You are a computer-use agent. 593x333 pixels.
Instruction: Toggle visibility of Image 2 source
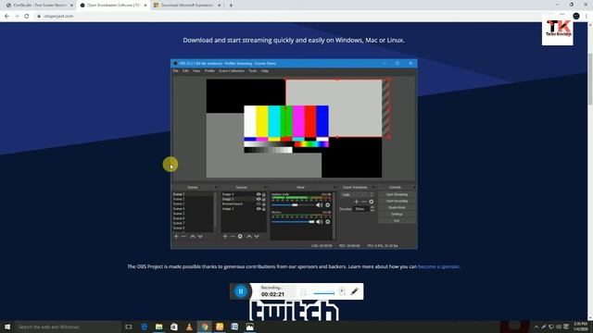tap(259, 209)
